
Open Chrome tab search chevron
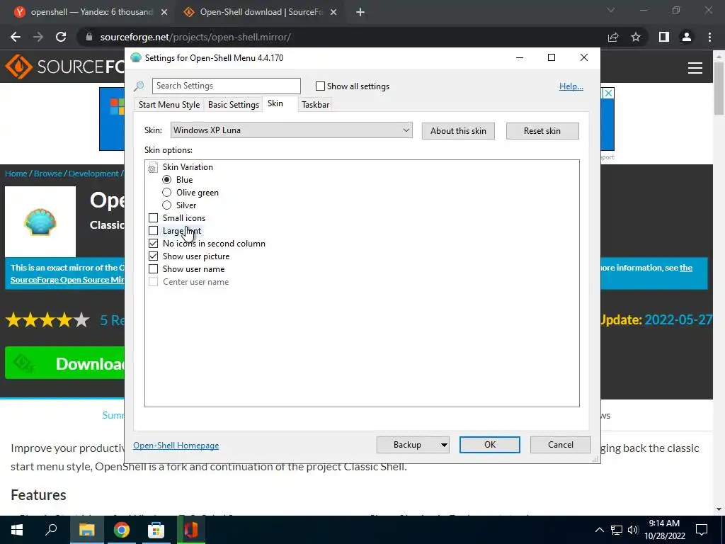tap(611, 10)
